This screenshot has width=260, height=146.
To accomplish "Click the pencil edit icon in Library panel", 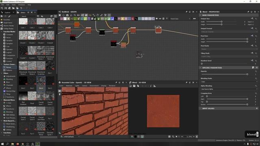I will [9, 16].
